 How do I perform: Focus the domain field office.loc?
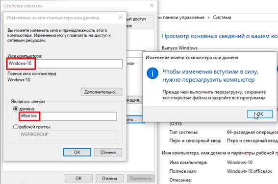[68, 116]
